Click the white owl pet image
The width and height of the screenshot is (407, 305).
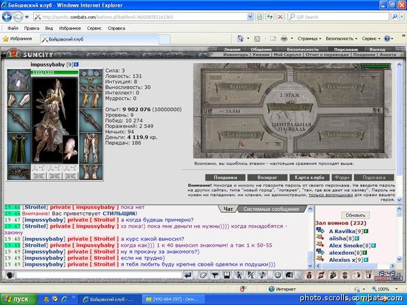(71, 149)
